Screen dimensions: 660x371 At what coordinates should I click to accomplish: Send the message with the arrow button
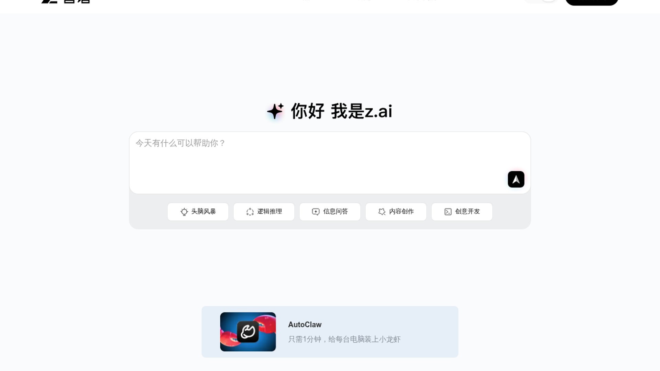(516, 179)
